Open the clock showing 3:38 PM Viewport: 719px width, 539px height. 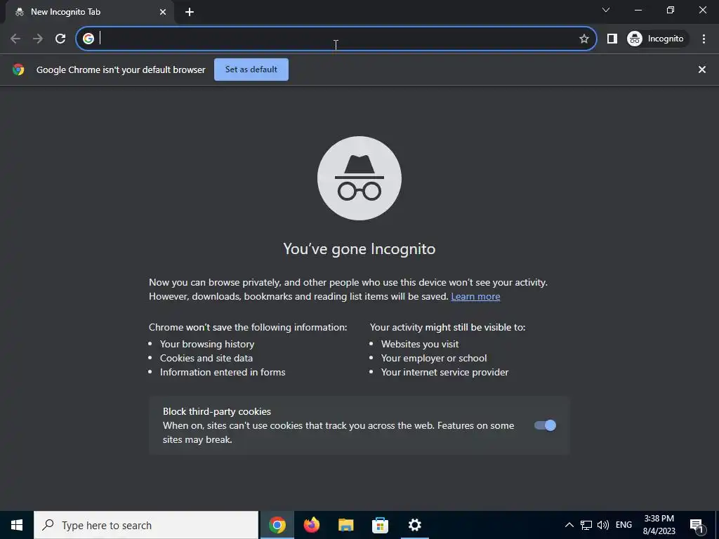(659, 525)
